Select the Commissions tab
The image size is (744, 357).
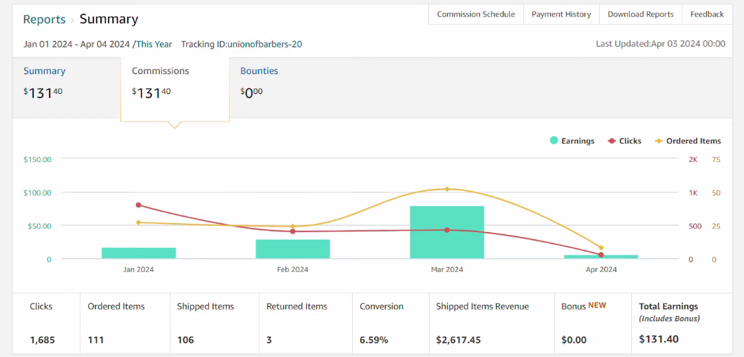(x=175, y=89)
